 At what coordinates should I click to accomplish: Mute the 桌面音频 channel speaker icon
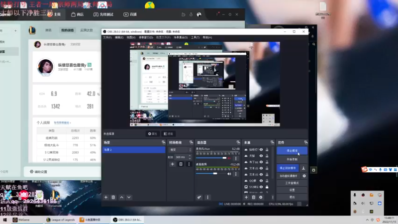pyautogui.click(x=229, y=174)
